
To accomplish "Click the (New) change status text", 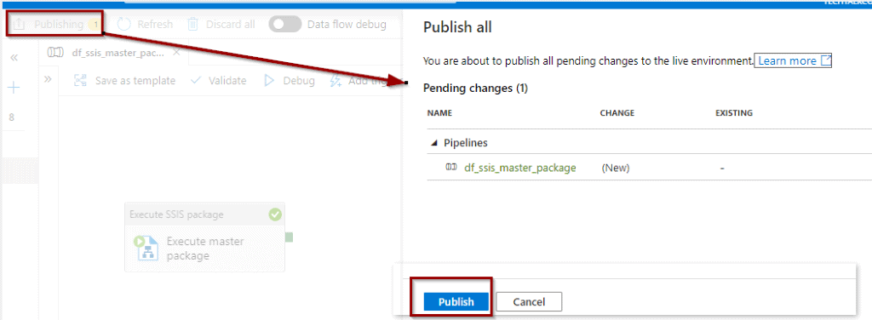I will [x=615, y=168].
